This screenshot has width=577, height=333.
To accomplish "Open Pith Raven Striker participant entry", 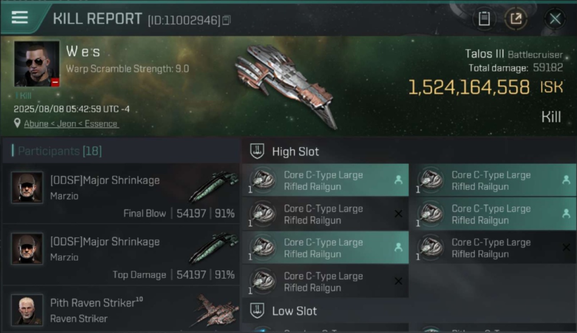I will coord(121,309).
